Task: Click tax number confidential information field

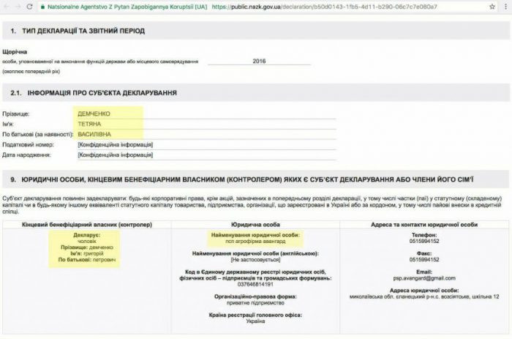Action: (x=207, y=145)
